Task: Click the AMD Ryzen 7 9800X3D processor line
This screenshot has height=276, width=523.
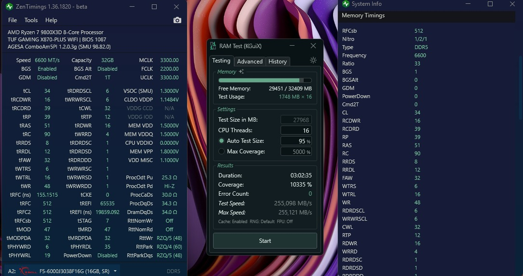Action: click(55, 32)
